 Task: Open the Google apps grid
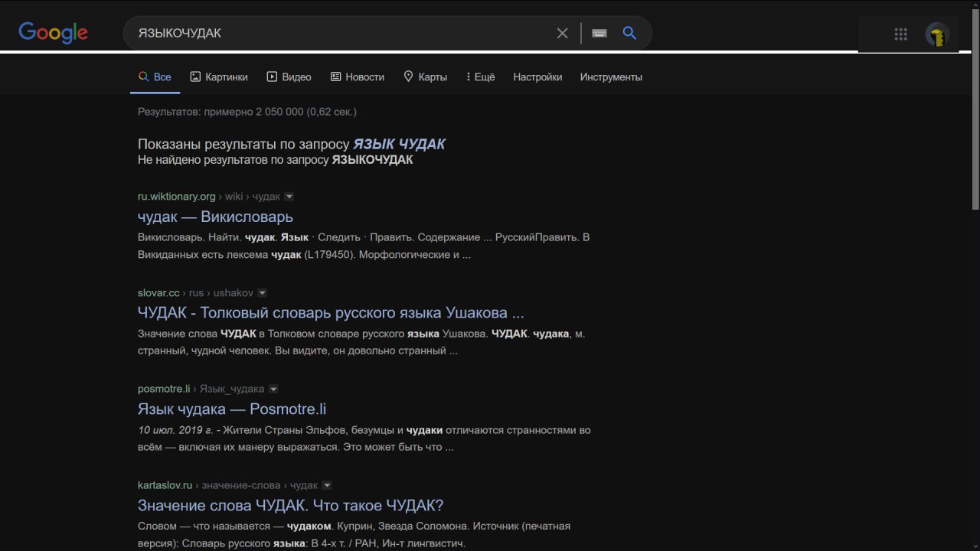tap(901, 34)
